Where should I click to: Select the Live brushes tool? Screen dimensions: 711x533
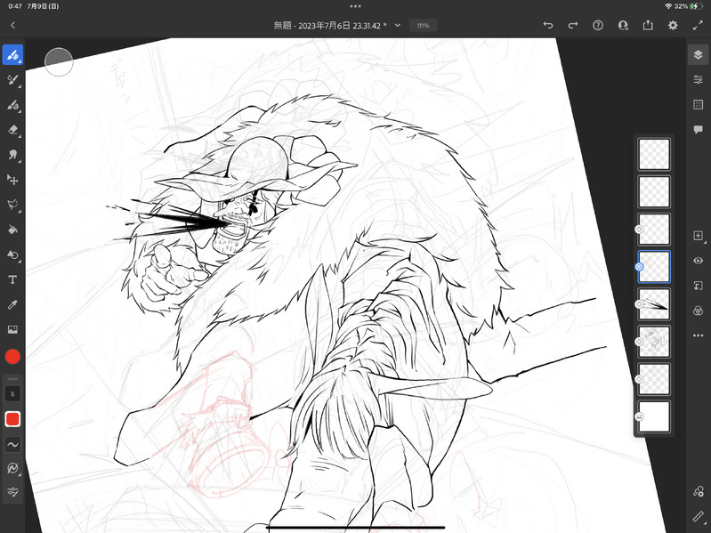pyautogui.click(x=12, y=80)
